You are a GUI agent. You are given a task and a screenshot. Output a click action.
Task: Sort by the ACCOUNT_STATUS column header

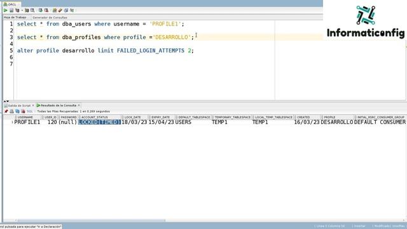tap(100, 117)
